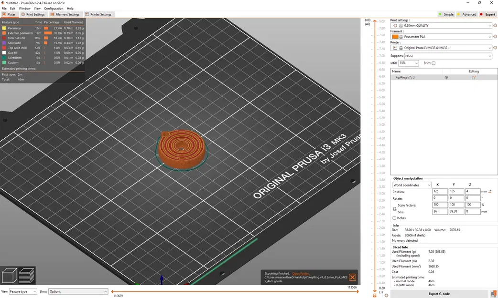Screen dimensions: 498x298
Task: Select Advanced mode
Action: [466, 14]
